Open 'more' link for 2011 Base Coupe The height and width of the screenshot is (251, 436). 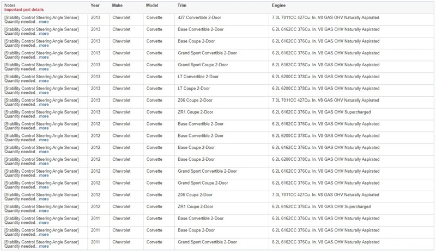pos(44,235)
